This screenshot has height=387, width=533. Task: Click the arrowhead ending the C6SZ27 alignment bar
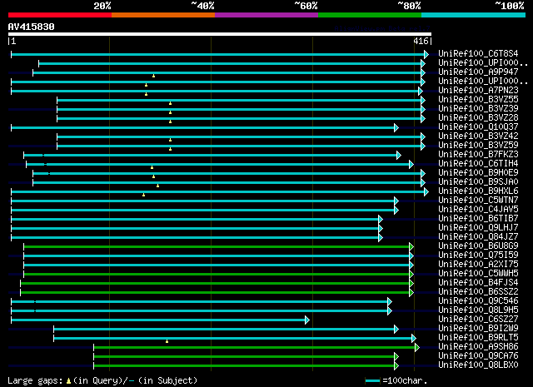(307, 320)
